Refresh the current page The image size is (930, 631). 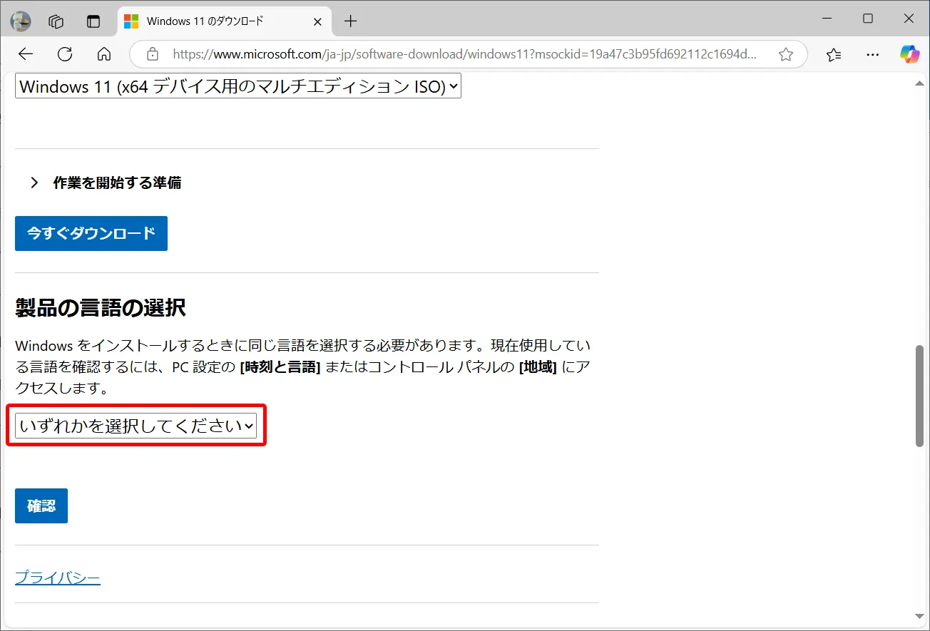[65, 54]
